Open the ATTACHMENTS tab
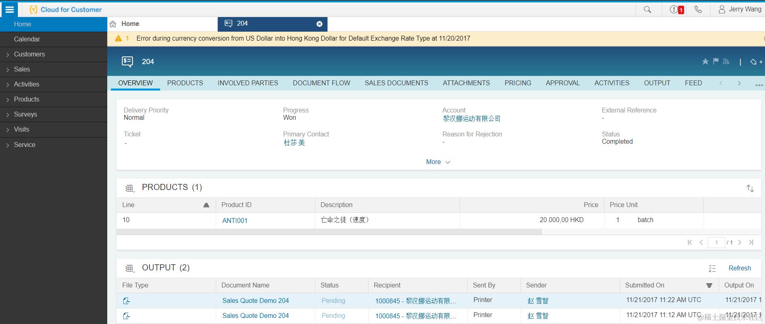The height and width of the screenshot is (324, 765). coord(466,83)
